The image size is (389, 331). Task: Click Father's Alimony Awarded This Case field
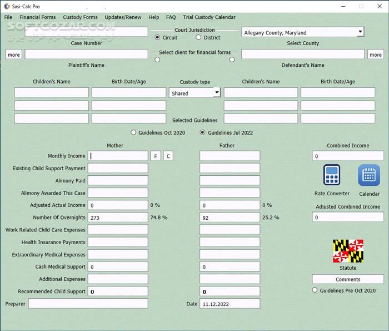click(x=230, y=192)
